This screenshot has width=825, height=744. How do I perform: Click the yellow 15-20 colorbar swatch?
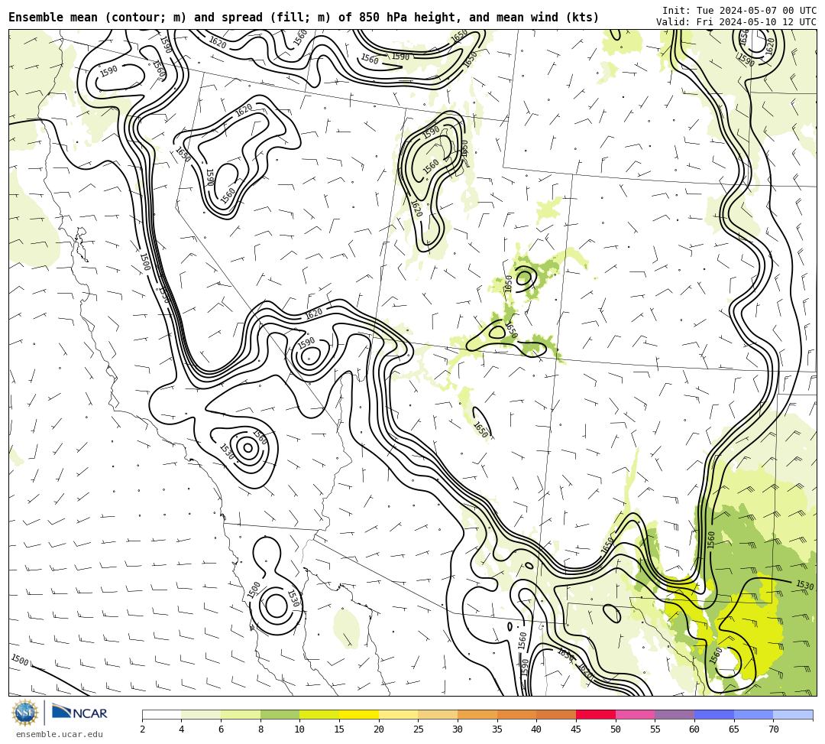(359, 714)
